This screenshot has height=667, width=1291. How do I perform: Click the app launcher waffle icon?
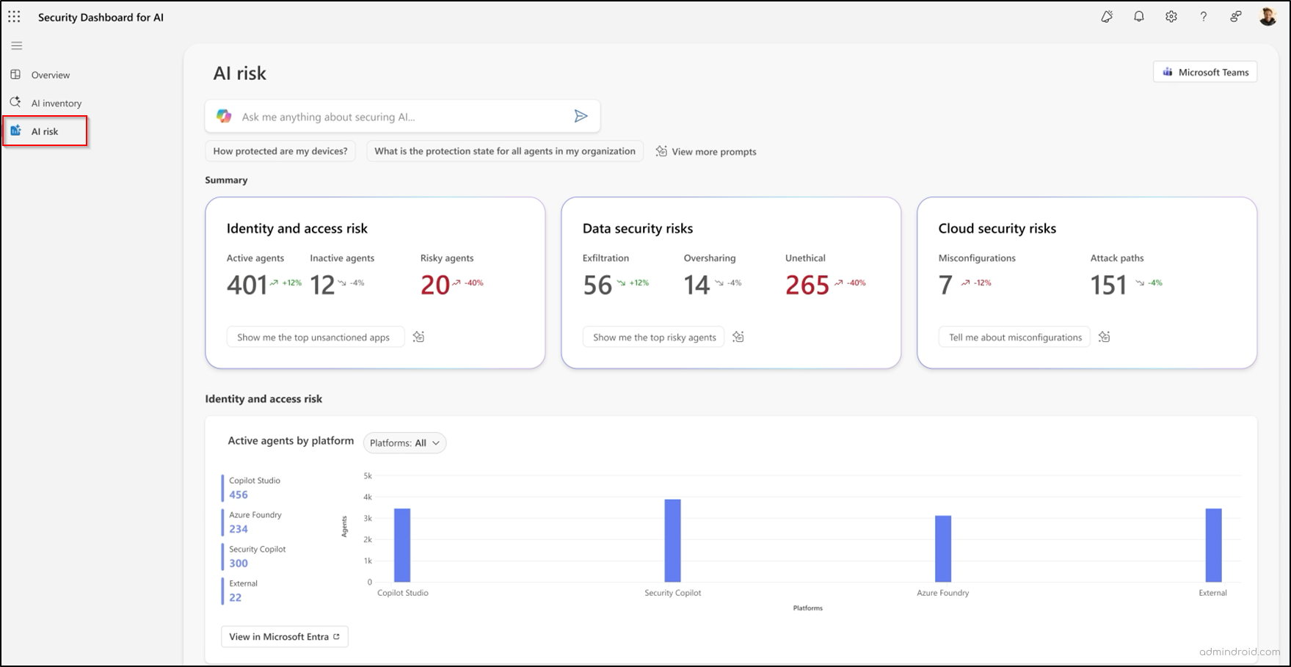click(14, 16)
